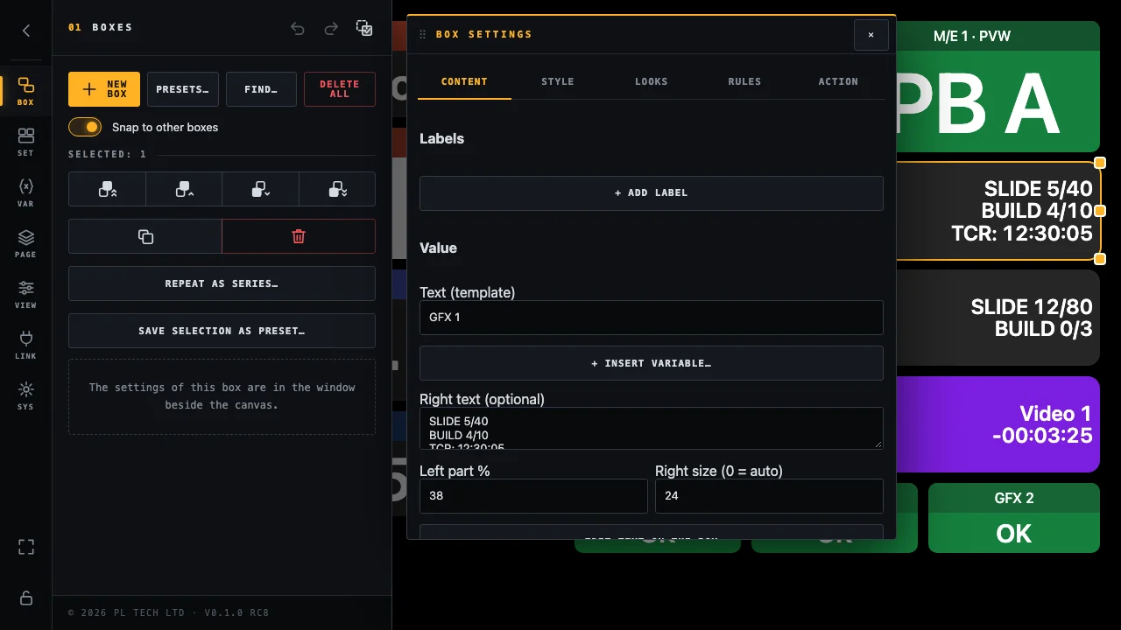The width and height of the screenshot is (1121, 630).
Task: Open the PAGE section in the sidebar
Action: point(26,243)
